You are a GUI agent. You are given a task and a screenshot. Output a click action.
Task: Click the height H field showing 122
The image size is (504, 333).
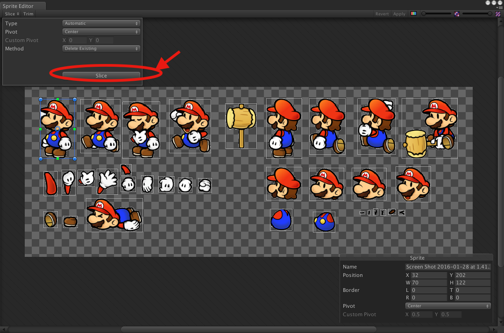[x=473, y=283]
